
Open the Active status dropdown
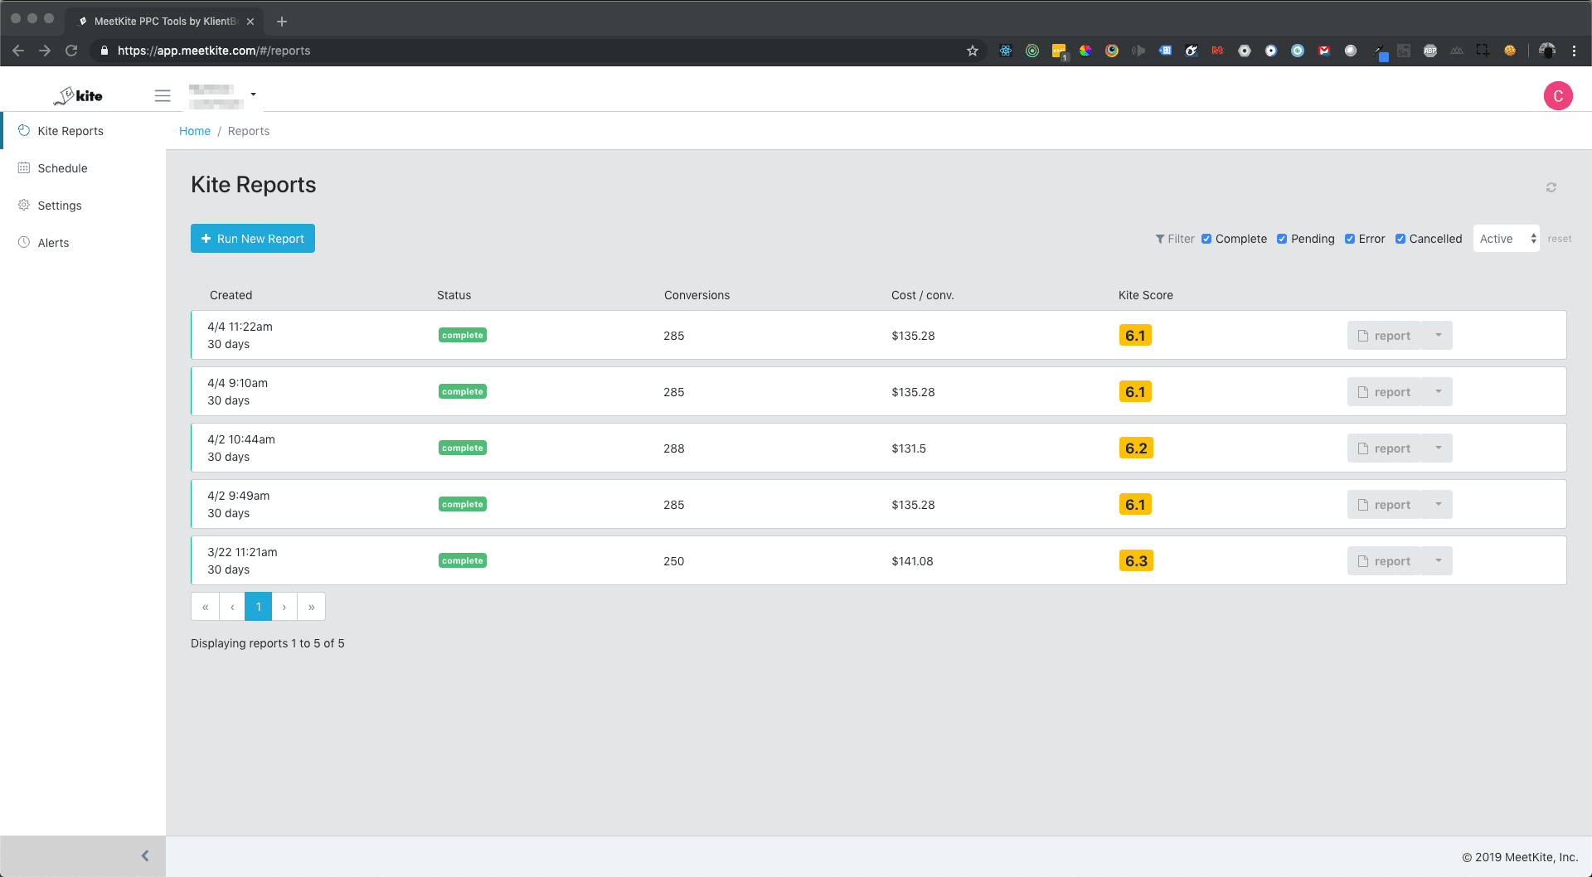[x=1506, y=239]
